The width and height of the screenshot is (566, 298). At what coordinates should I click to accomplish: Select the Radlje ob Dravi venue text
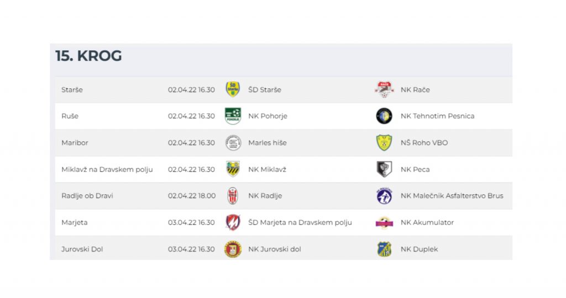click(87, 196)
